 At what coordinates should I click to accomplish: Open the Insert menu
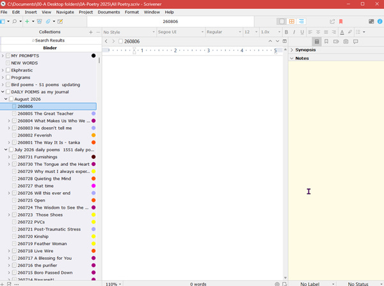[31, 12]
